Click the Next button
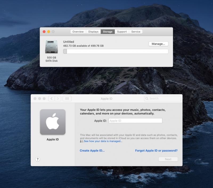Viewport: 213px width, 188px height. point(168,159)
